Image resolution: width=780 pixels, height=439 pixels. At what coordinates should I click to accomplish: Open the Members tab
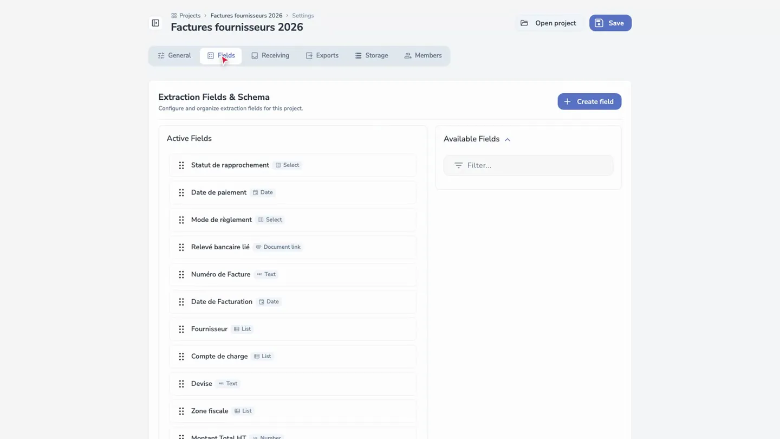point(423,55)
